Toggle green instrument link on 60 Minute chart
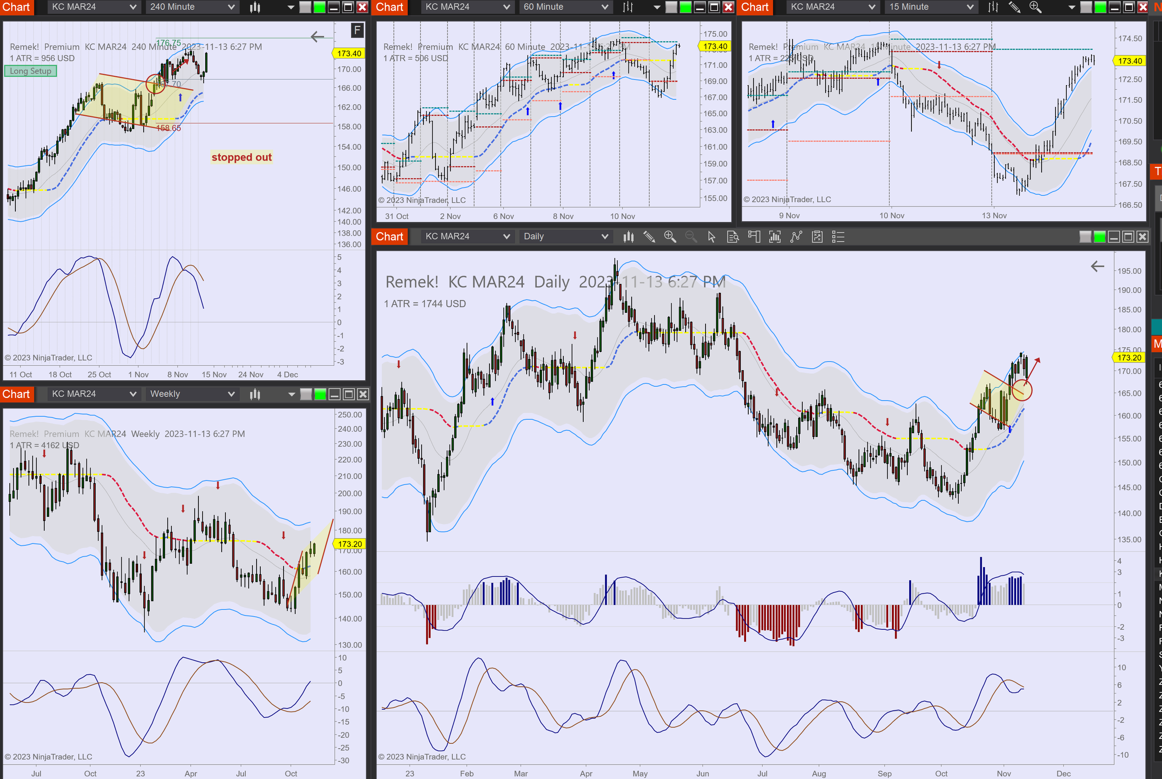 pyautogui.click(x=685, y=7)
